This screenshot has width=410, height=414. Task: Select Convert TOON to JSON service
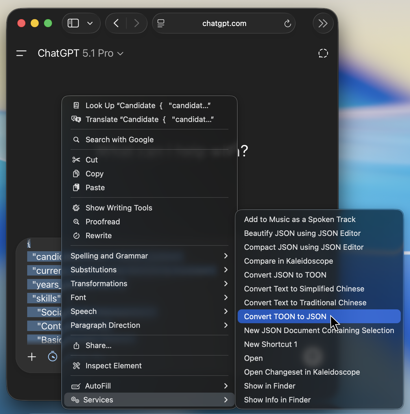[285, 317]
